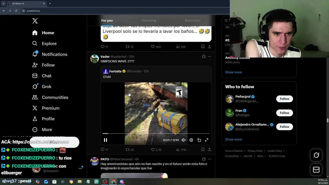Open Notifications in the sidebar
329x185 pixels.
[x=50, y=54]
